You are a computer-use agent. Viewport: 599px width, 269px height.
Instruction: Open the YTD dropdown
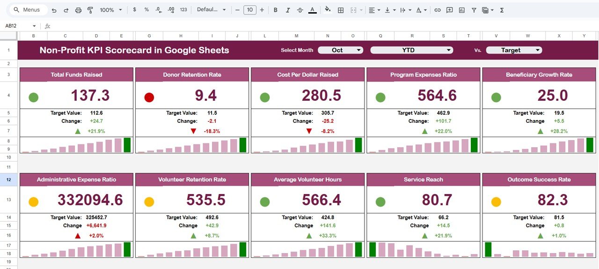pyautogui.click(x=411, y=50)
